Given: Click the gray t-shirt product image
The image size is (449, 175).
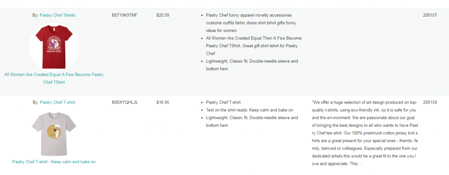Looking at the screenshot, I should click(54, 133).
